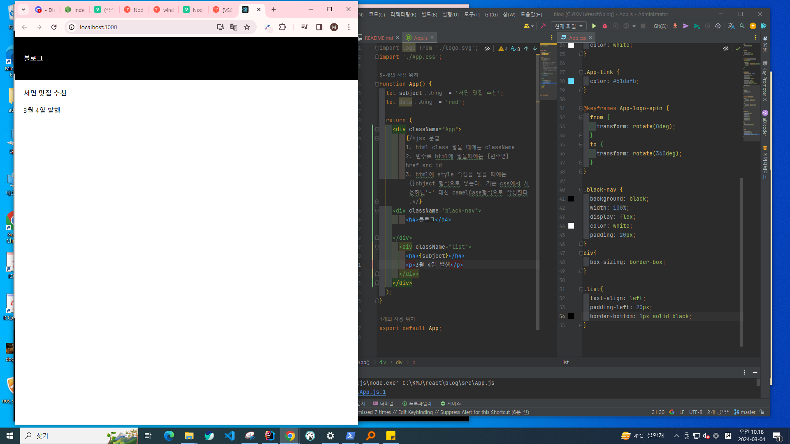Screen dimensions: 790x444
Task: Click the site information icon in Chrome's address bar
Action: [72, 27]
